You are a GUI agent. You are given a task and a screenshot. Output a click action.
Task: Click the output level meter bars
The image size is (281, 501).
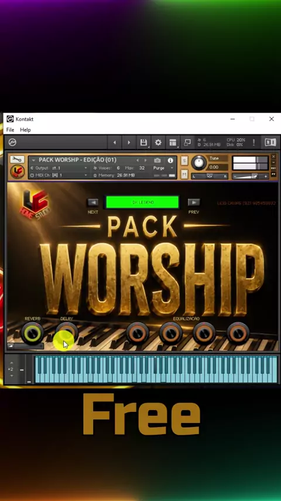click(x=250, y=163)
